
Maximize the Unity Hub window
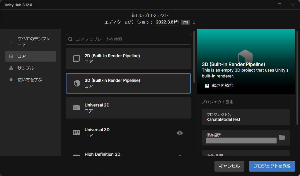point(279,5)
